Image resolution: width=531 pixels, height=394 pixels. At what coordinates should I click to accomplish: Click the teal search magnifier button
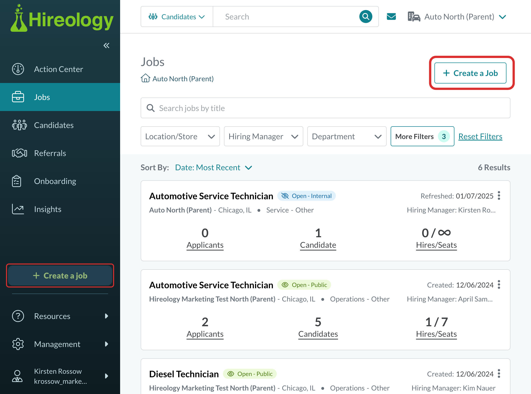pos(366,17)
